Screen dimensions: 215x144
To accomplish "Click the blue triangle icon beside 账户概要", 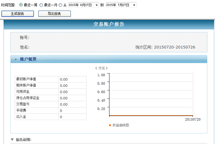I will coord(16,59).
